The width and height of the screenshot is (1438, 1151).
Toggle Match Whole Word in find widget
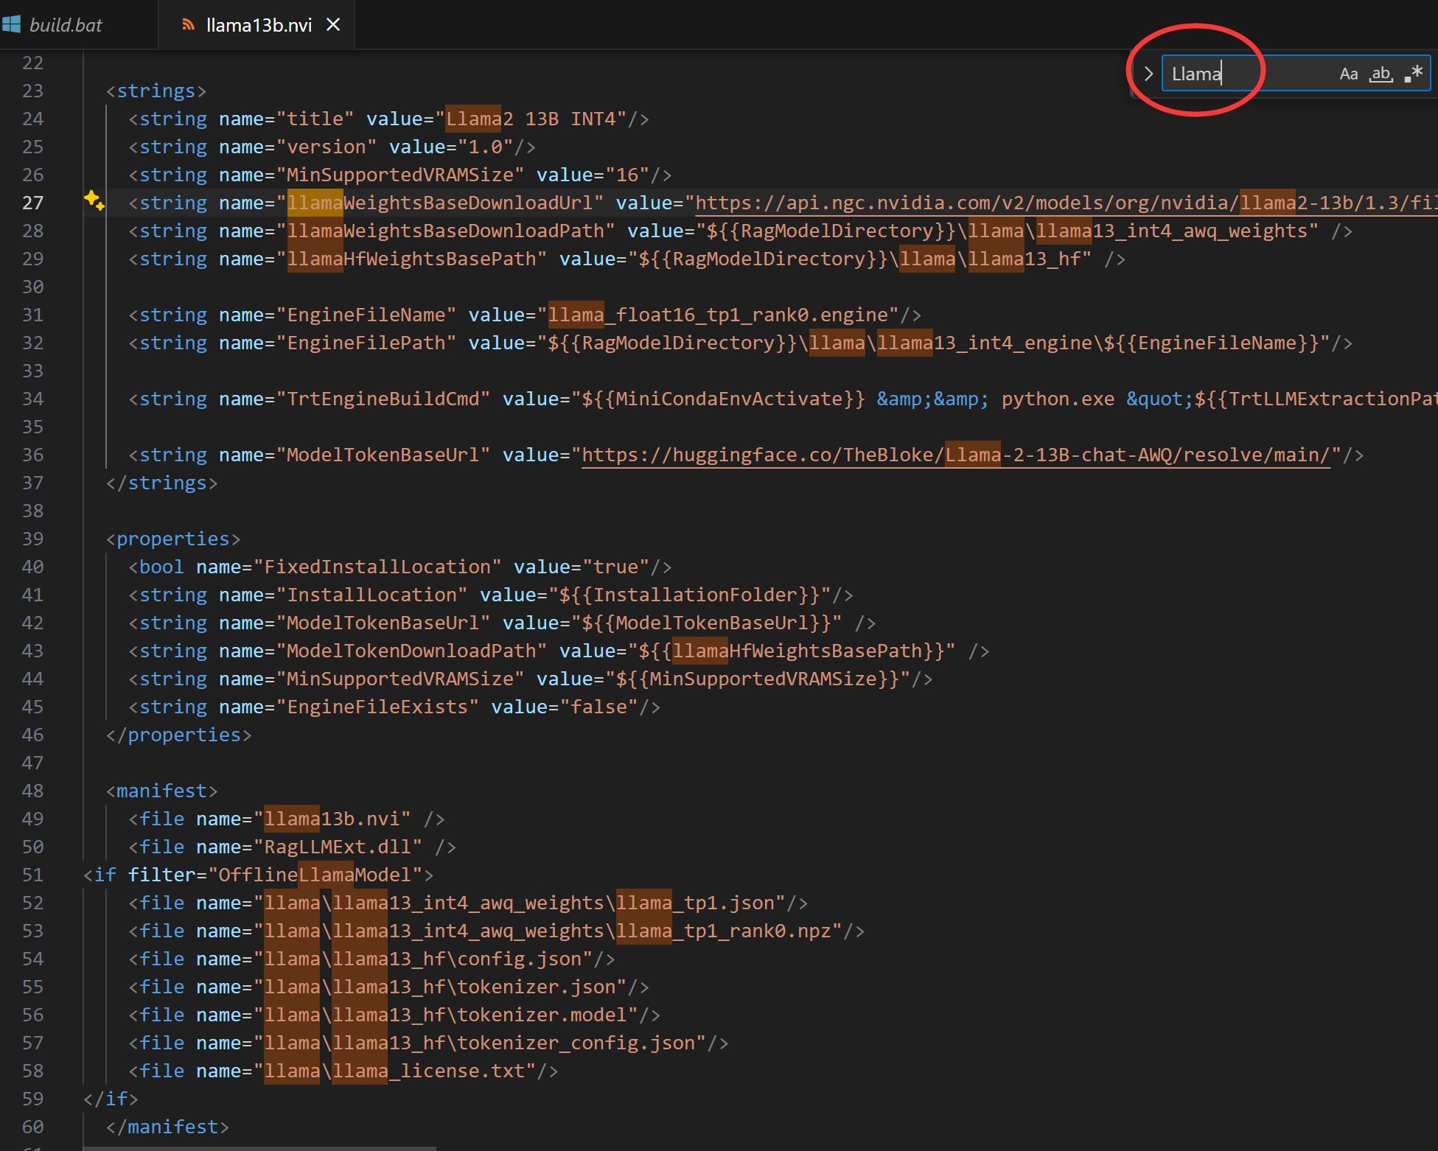[x=1381, y=74]
